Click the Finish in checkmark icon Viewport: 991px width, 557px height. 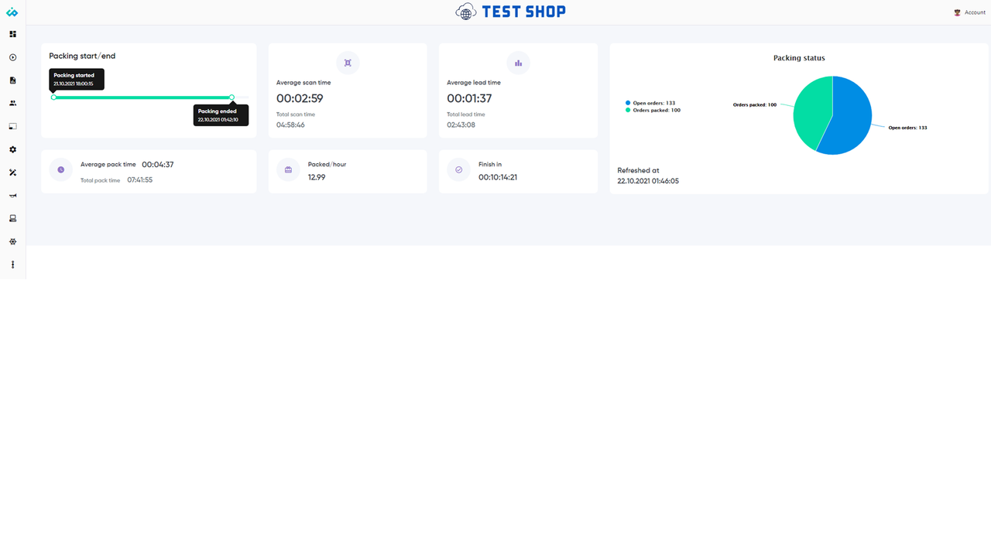[458, 169]
